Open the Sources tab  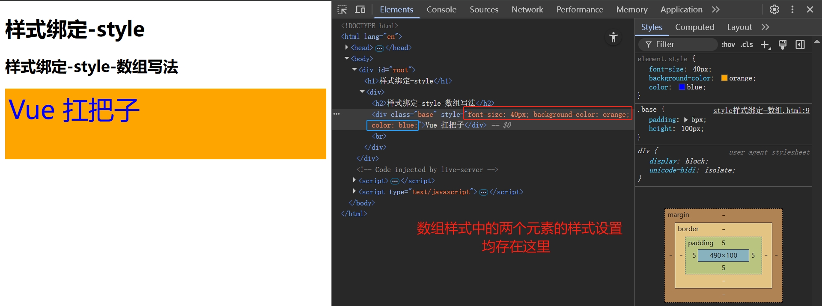point(484,9)
